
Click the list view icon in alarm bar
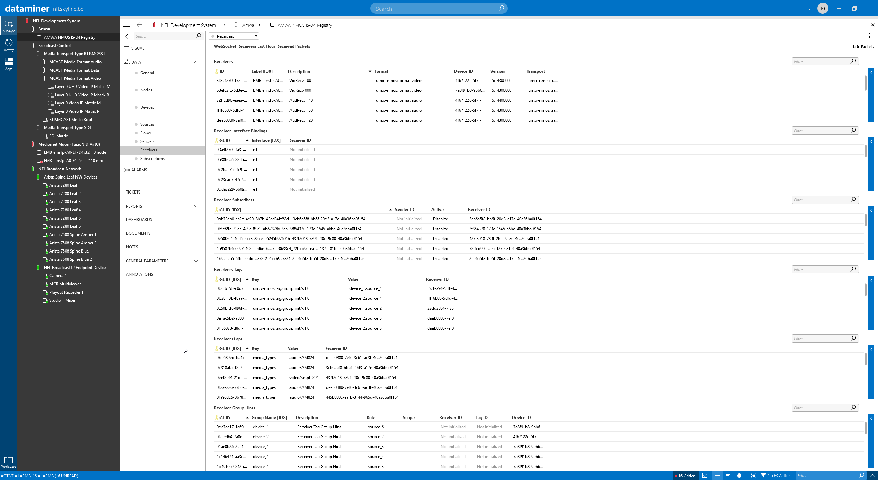coord(717,476)
